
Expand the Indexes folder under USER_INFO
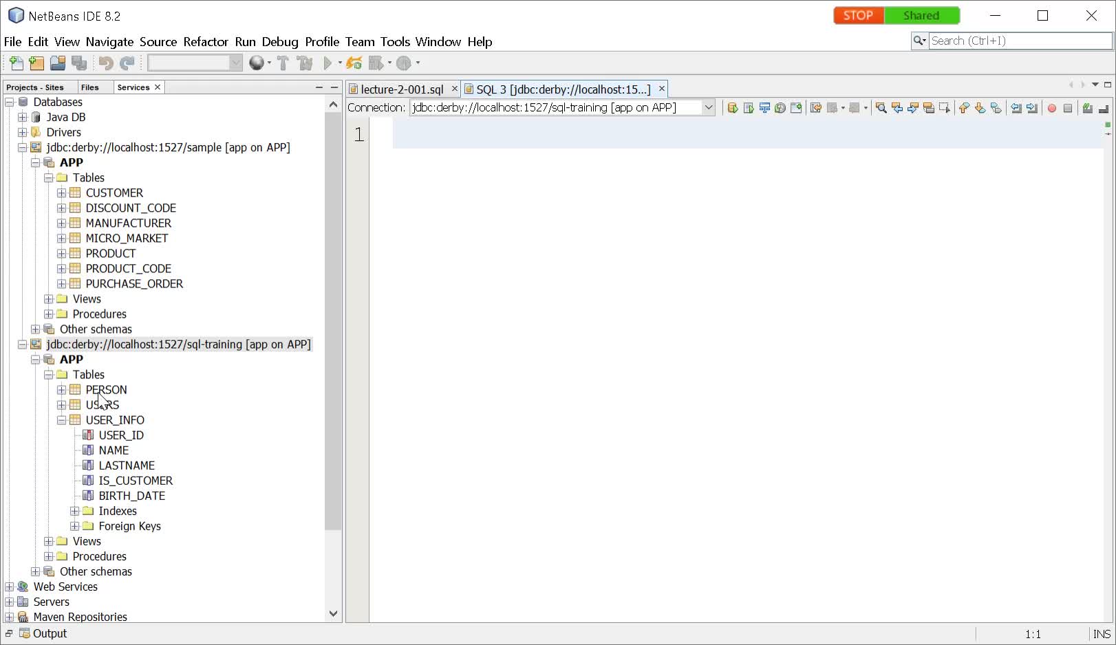(75, 511)
